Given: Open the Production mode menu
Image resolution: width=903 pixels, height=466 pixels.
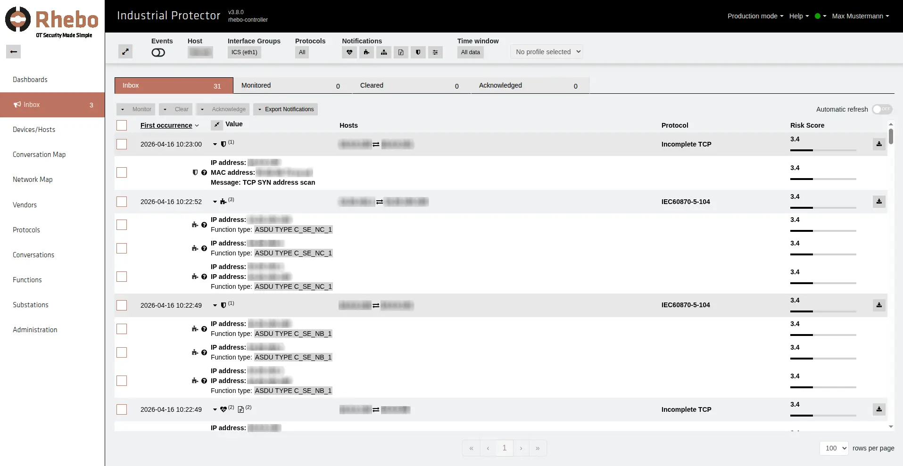Looking at the screenshot, I should (x=755, y=16).
